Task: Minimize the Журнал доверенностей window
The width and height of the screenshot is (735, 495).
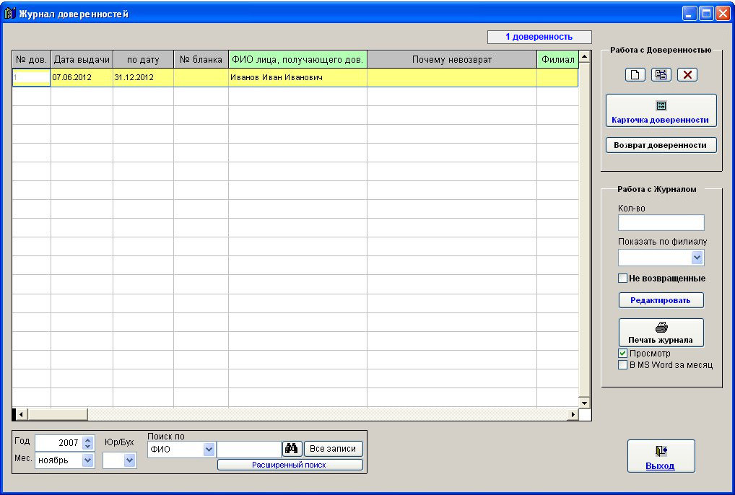Action: point(689,14)
